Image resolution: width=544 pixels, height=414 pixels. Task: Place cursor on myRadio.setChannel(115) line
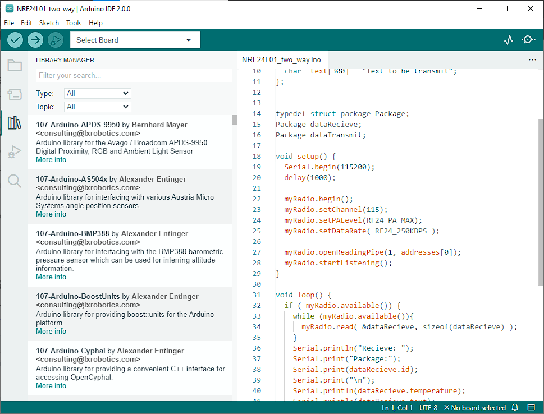click(x=336, y=210)
